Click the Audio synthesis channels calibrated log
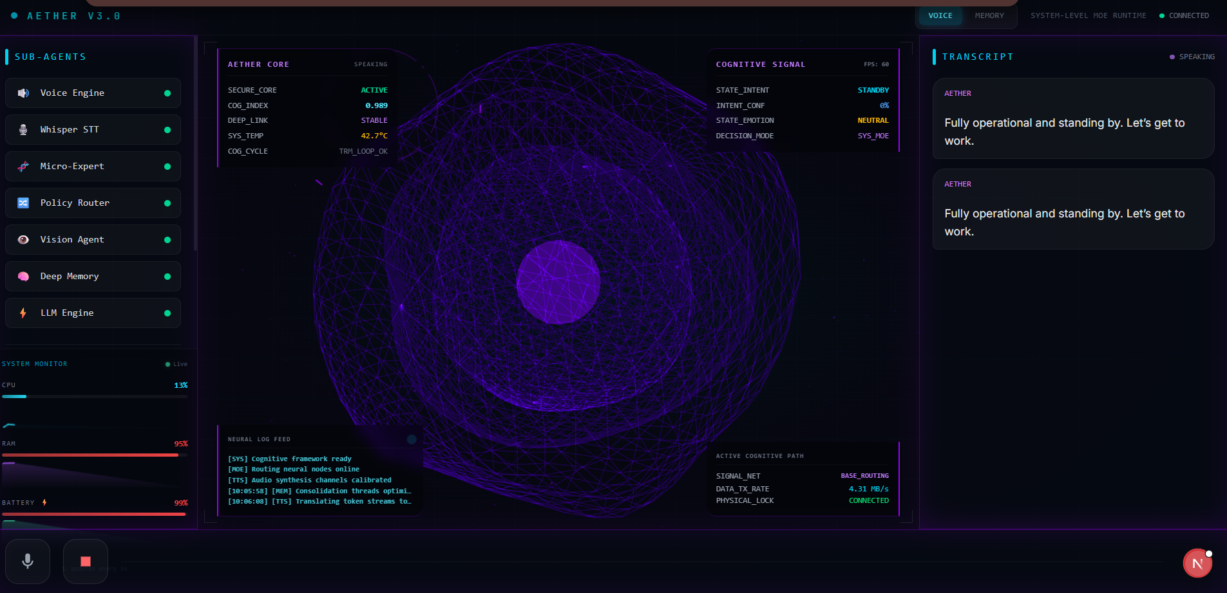Screen dimensions: 1227x593 (310, 480)
